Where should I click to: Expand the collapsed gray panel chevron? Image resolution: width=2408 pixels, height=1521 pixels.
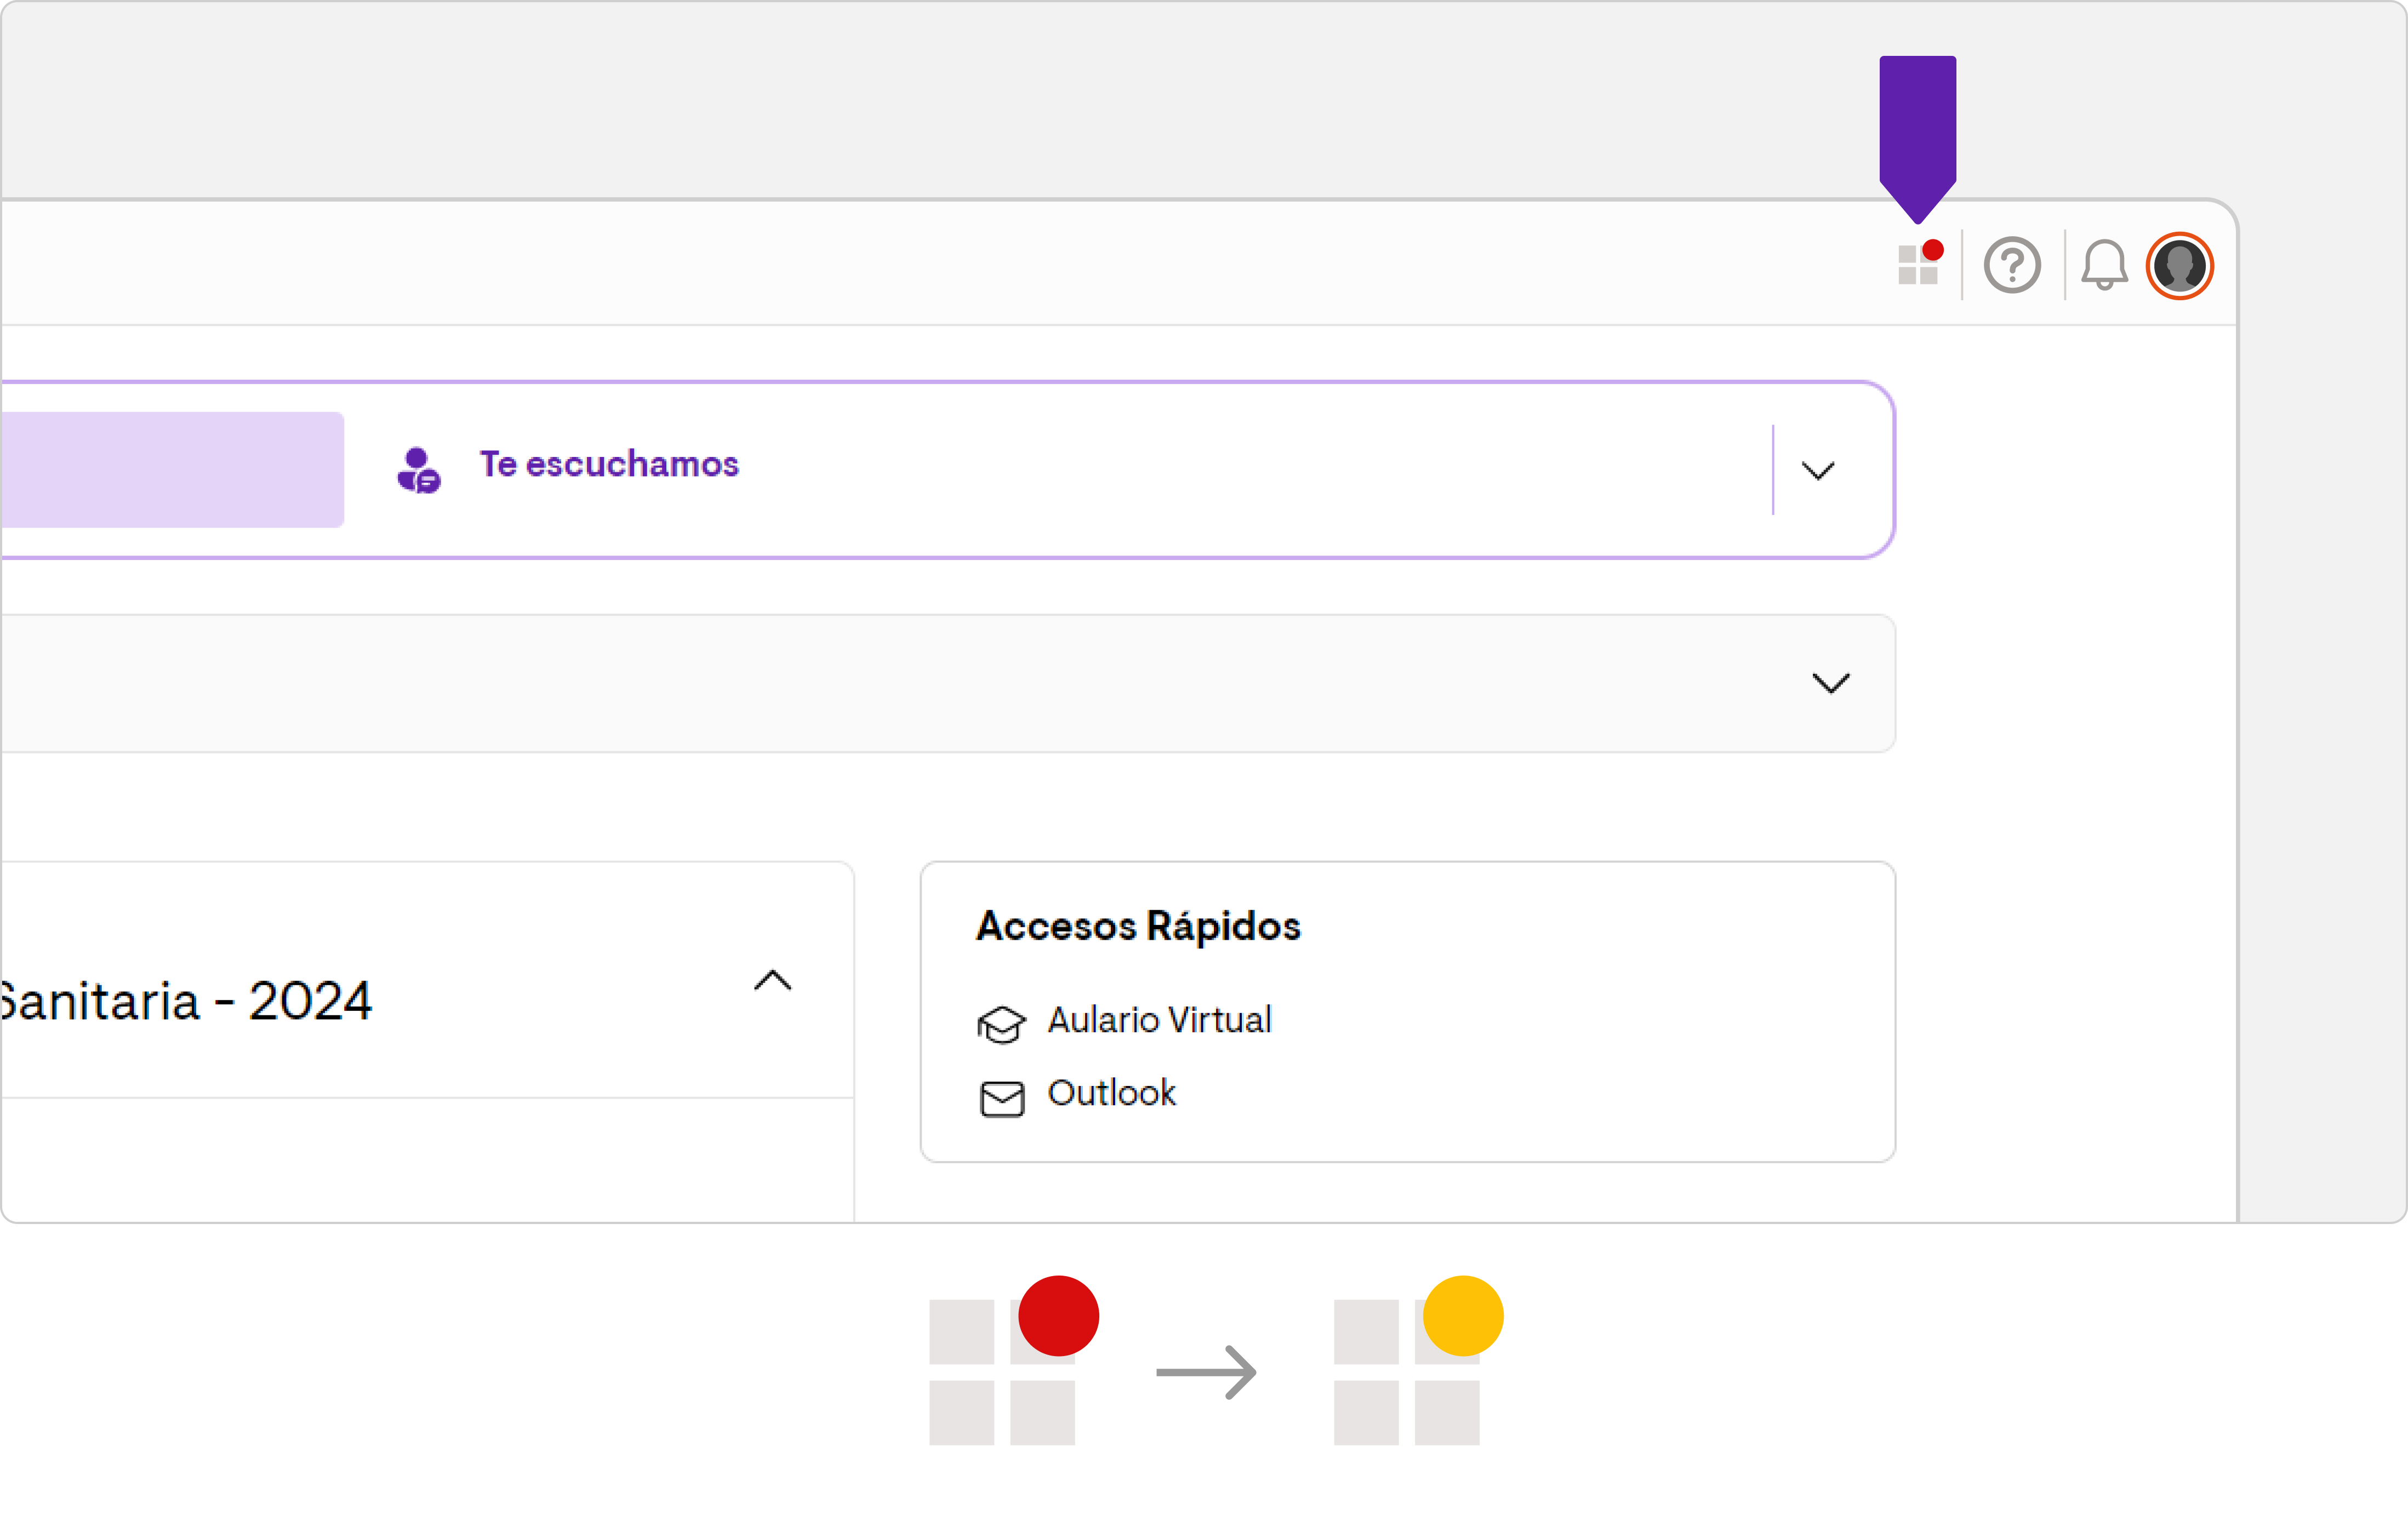(1831, 683)
